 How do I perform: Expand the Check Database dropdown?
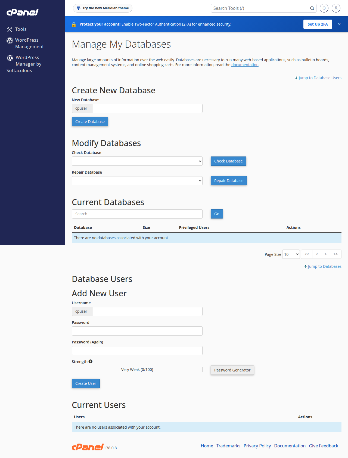[137, 161]
